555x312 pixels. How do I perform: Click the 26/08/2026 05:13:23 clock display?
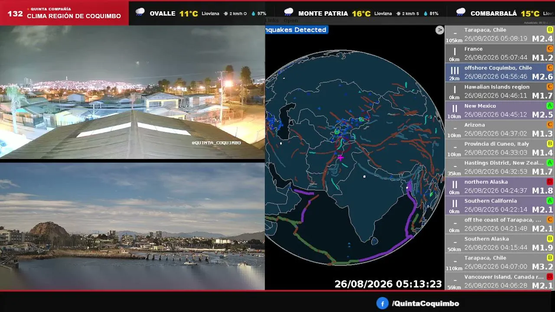click(388, 284)
